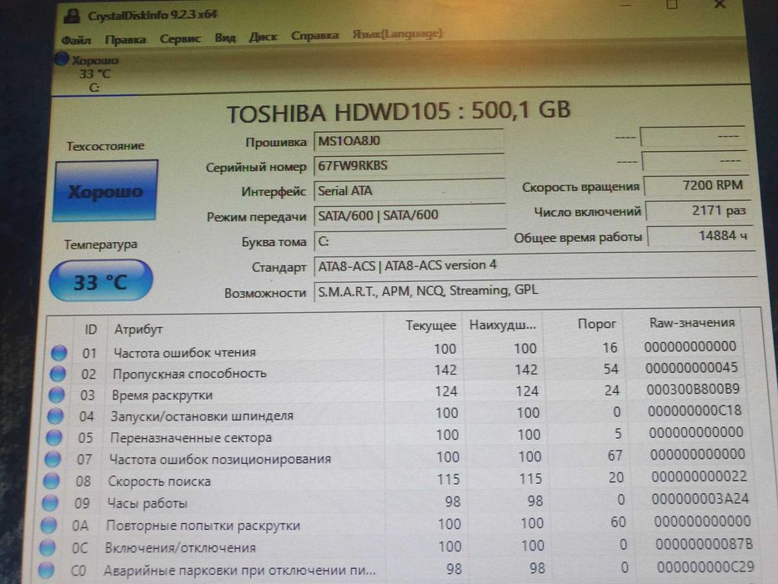Viewport: 778px width, 584px height.
Task: Click the Прошивка field MS1OA8J0
Action: (x=409, y=141)
